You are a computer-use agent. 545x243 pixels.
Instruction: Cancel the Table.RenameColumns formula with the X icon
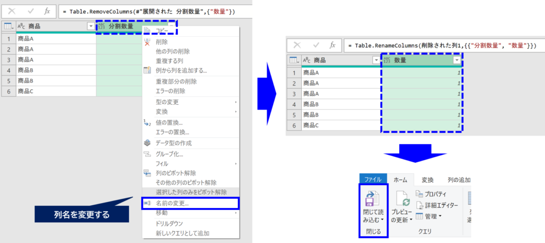pos(297,45)
